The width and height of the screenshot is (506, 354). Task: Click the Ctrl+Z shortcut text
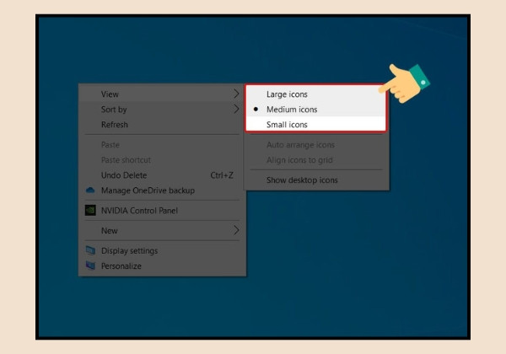click(222, 175)
